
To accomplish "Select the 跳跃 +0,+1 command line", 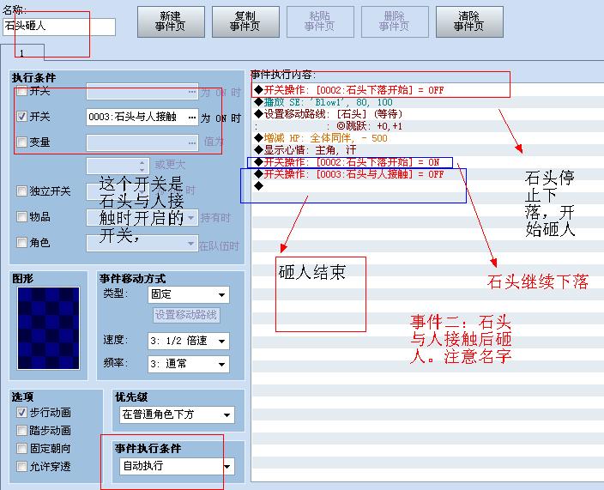I will [x=427, y=126].
